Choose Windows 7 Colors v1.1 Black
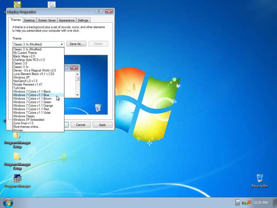 pyautogui.click(x=38, y=92)
